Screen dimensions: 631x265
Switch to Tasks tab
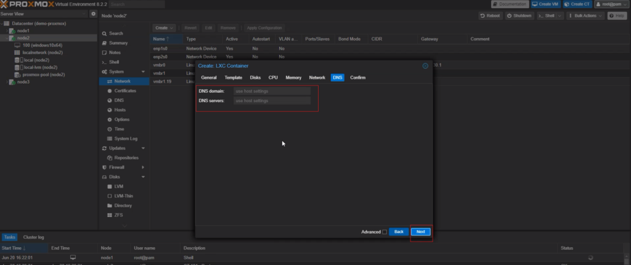tap(9, 237)
